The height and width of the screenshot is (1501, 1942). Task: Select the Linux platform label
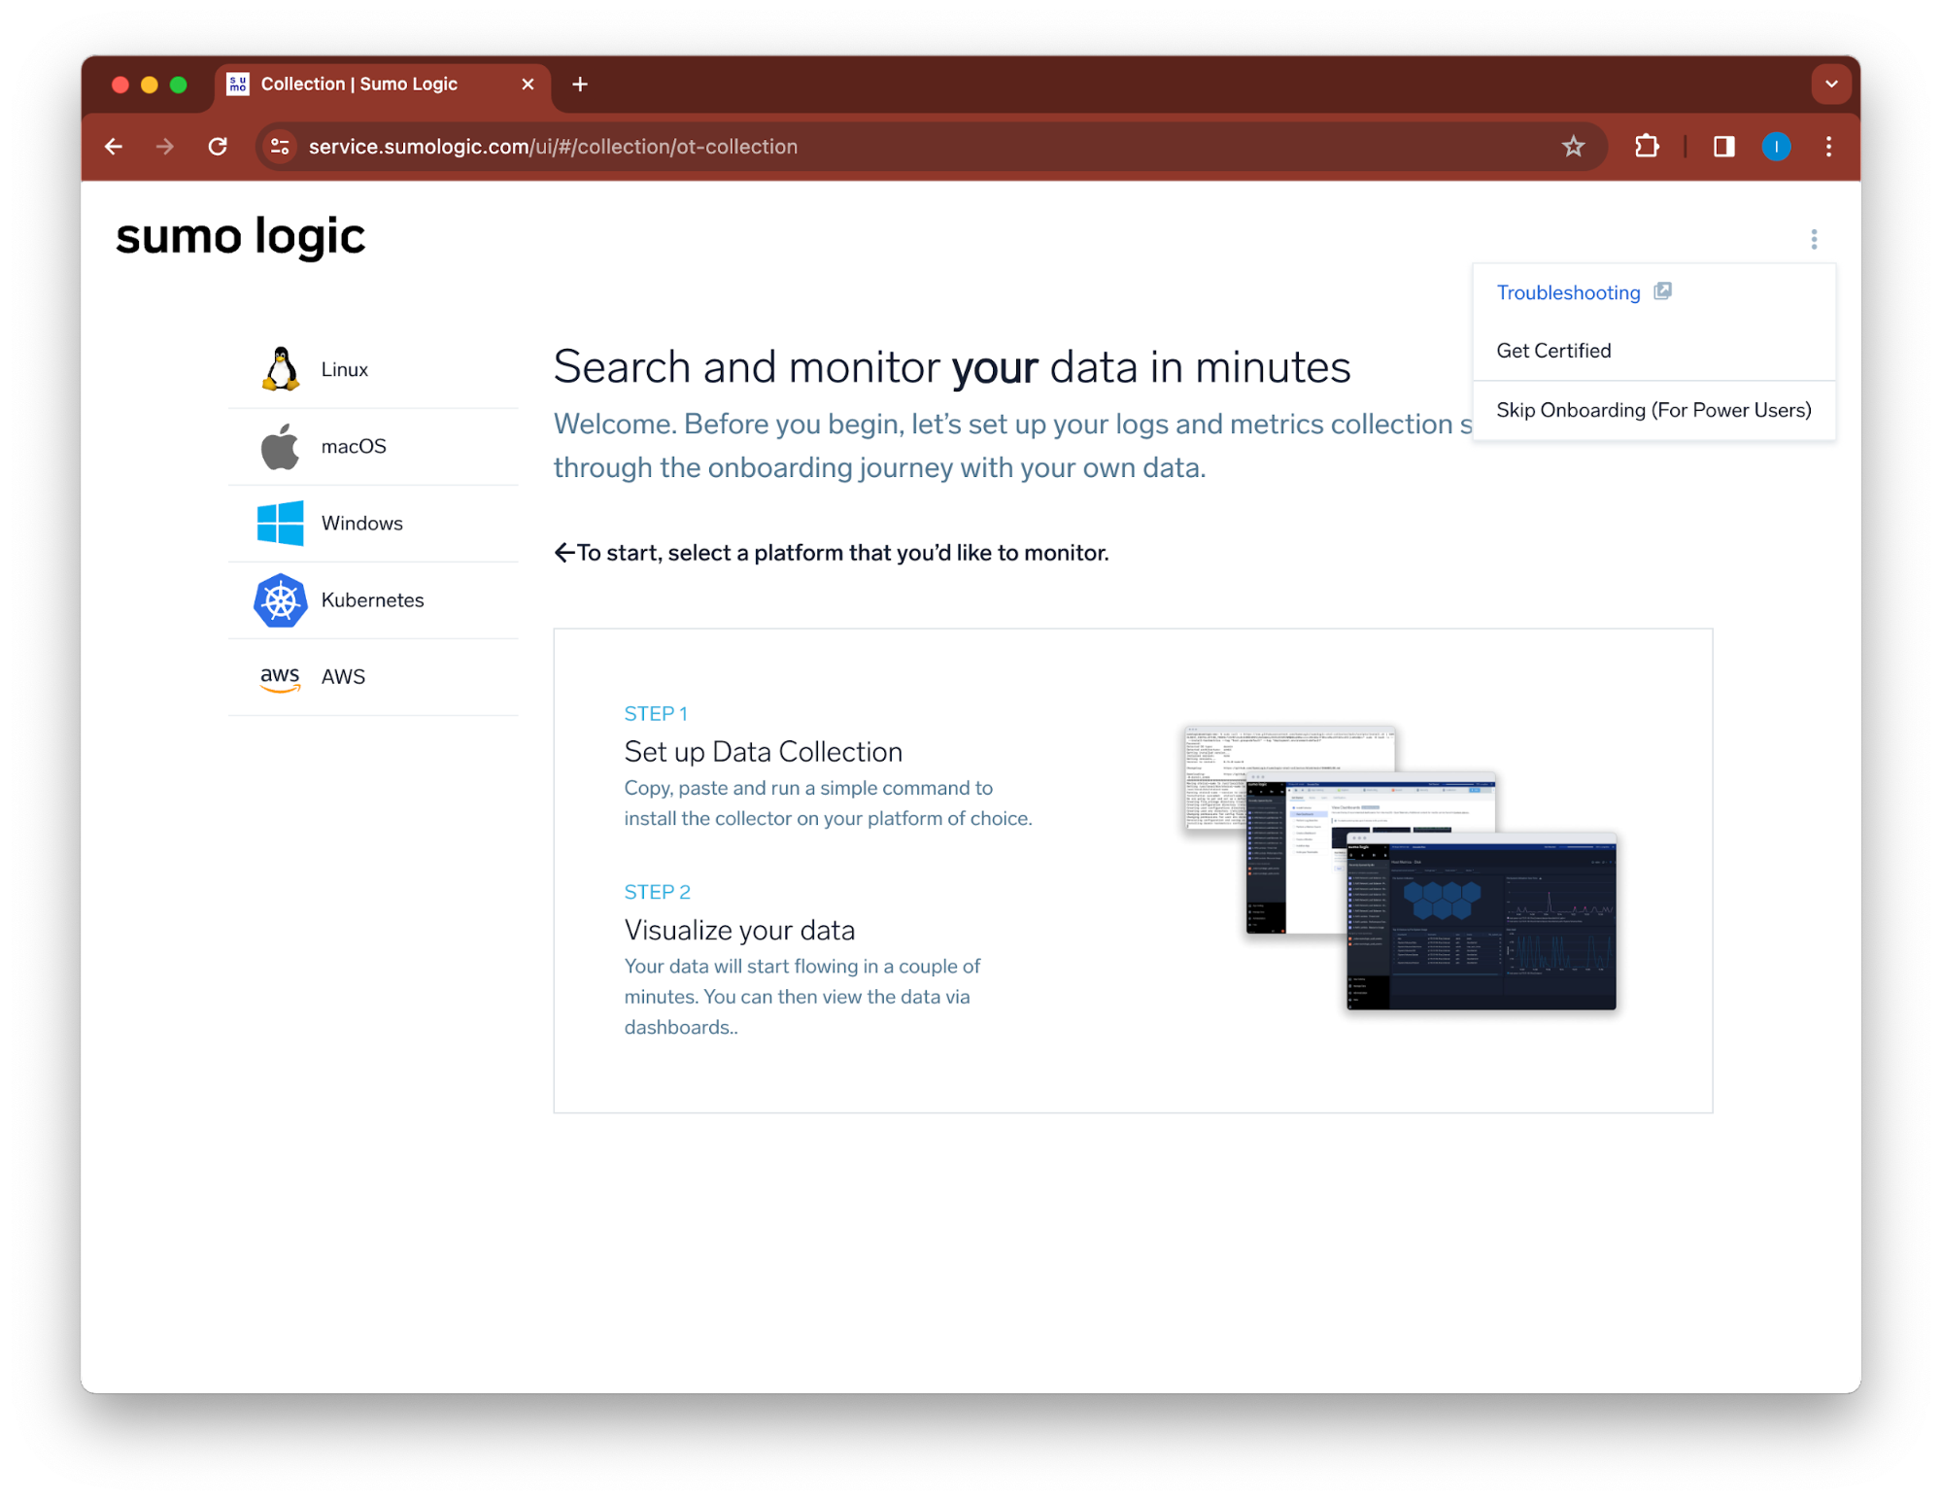click(344, 369)
